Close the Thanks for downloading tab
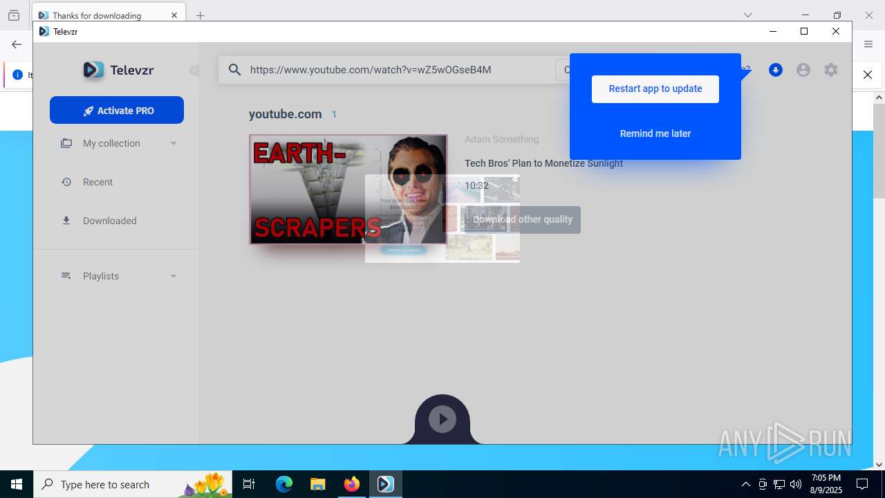 point(174,15)
